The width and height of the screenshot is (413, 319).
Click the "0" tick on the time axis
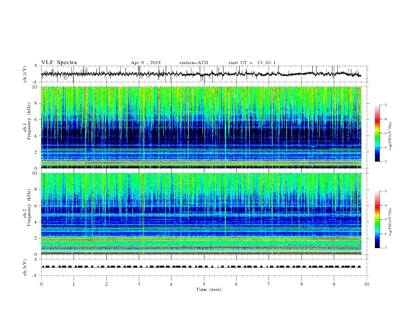coord(41,284)
